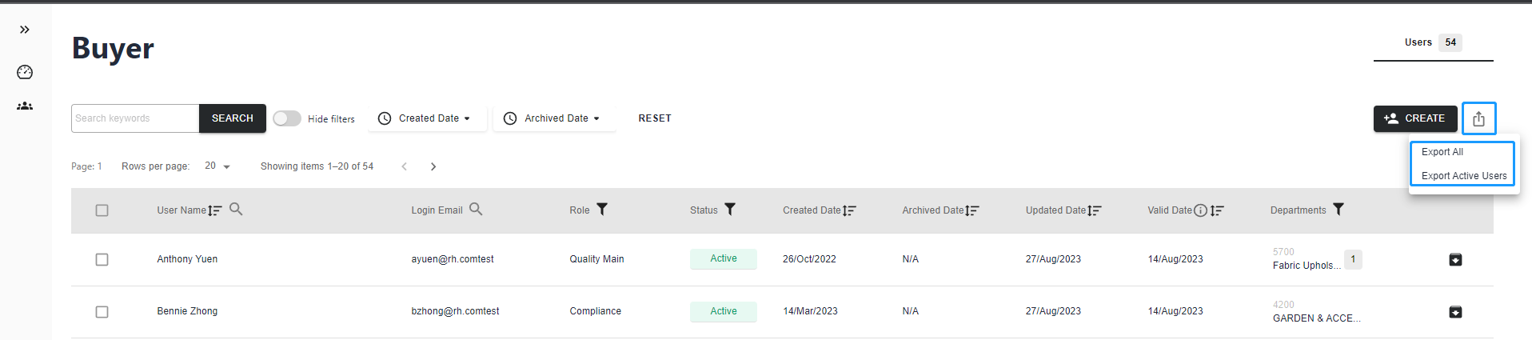
Task: Open the Archived Date filter dropdown
Action: click(553, 118)
